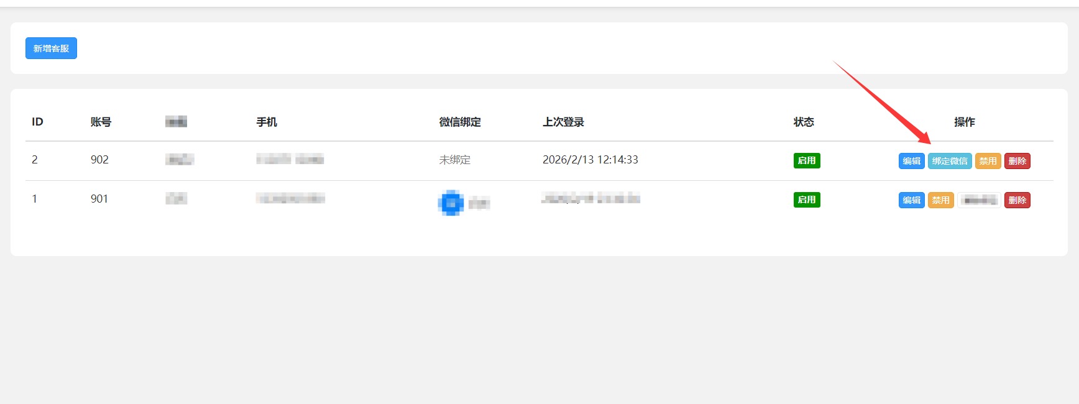Click the blurred white button in row 901

[979, 200]
